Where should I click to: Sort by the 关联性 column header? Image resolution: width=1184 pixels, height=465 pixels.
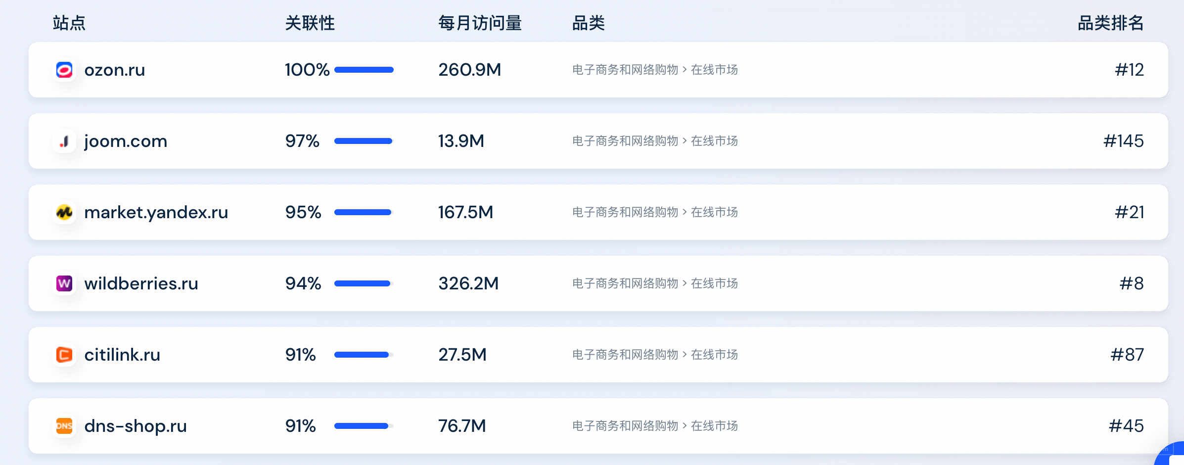click(x=310, y=23)
